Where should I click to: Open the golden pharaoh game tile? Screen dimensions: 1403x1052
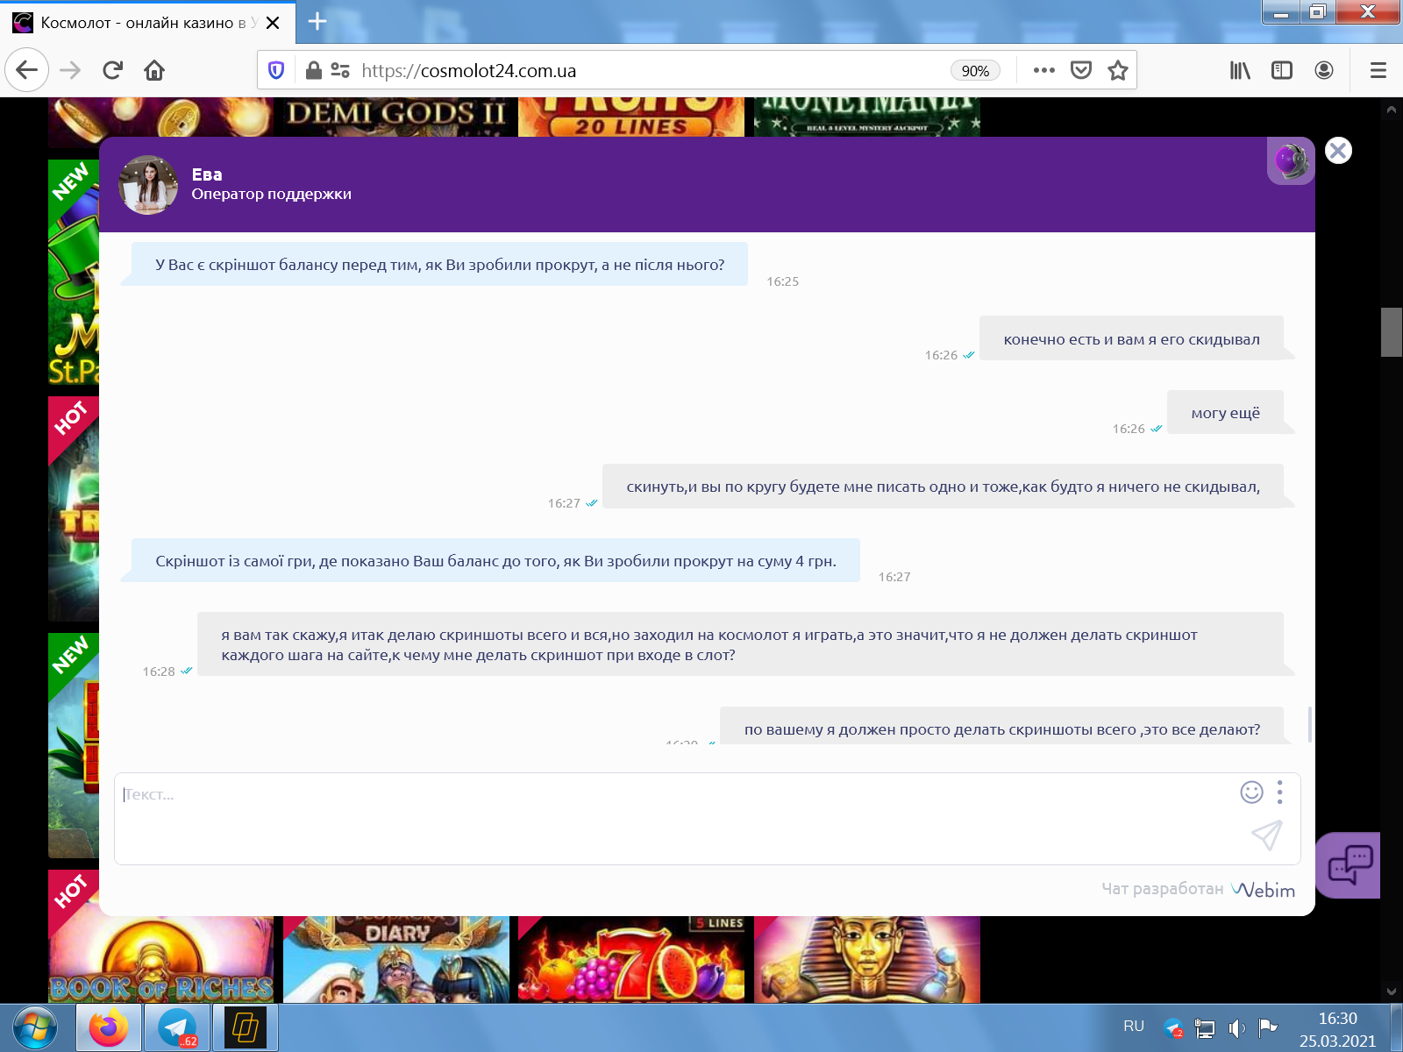point(867,959)
